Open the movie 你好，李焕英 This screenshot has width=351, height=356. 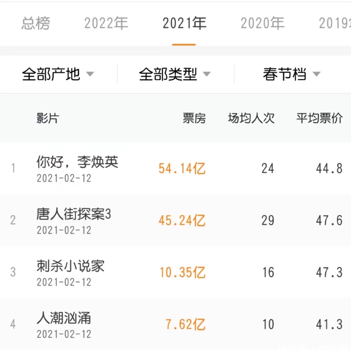tap(77, 162)
